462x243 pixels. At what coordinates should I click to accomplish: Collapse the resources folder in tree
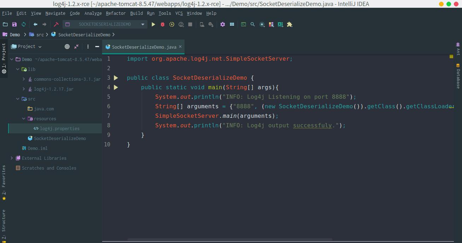pos(24,119)
